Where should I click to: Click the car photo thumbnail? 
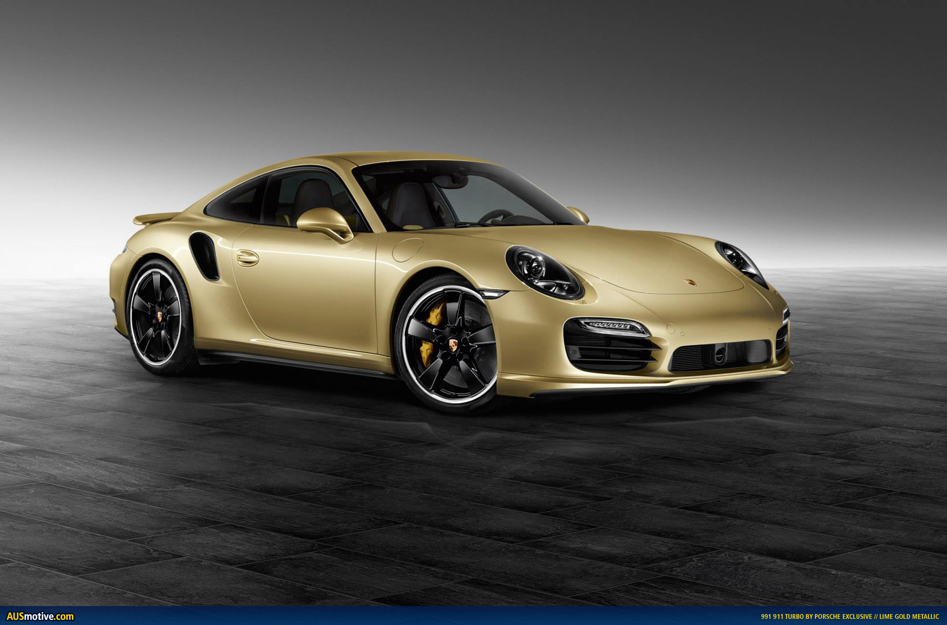pyautogui.click(x=473, y=303)
